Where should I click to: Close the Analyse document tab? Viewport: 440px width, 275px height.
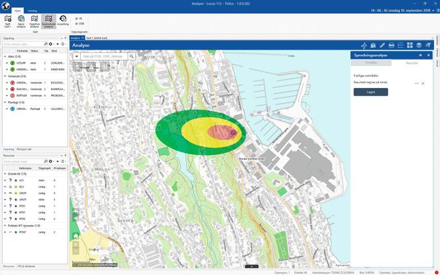83,38
